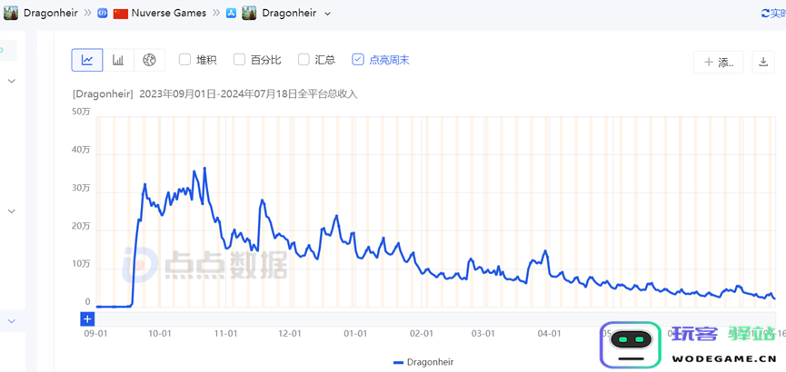Click the 02-01 label on the time axis
The width and height of the screenshot is (786, 372).
pyautogui.click(x=421, y=333)
